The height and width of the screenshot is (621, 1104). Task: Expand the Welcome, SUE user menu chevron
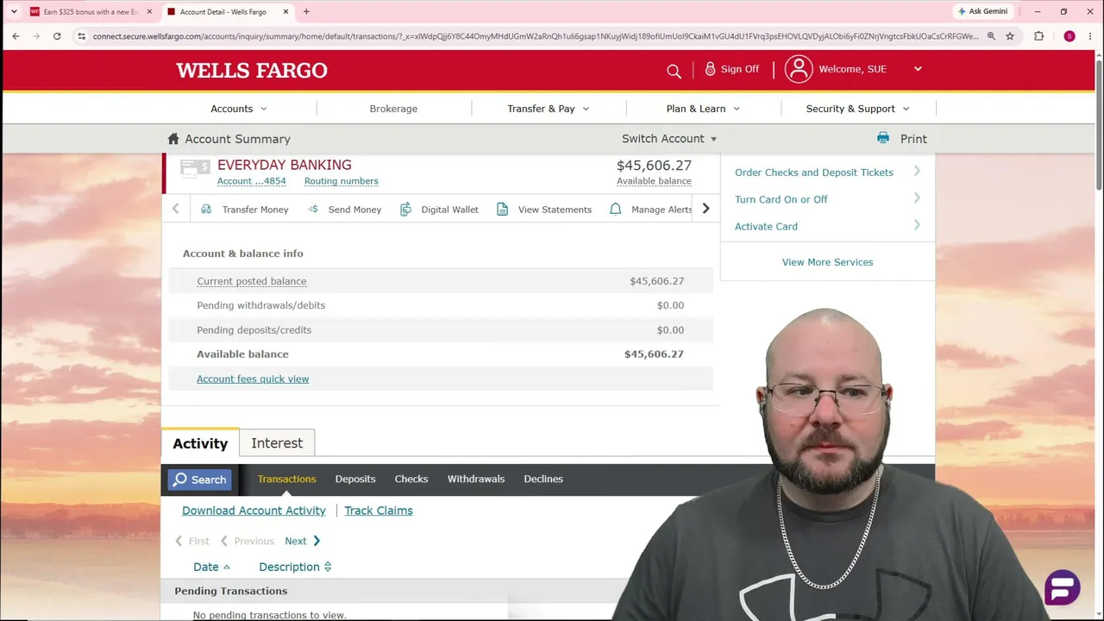click(918, 69)
